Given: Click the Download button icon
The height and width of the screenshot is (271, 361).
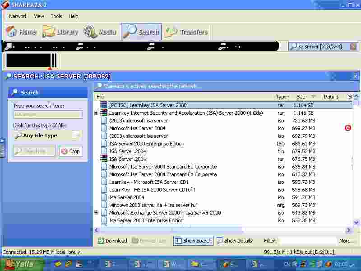Looking at the screenshot, I should 101,241.
